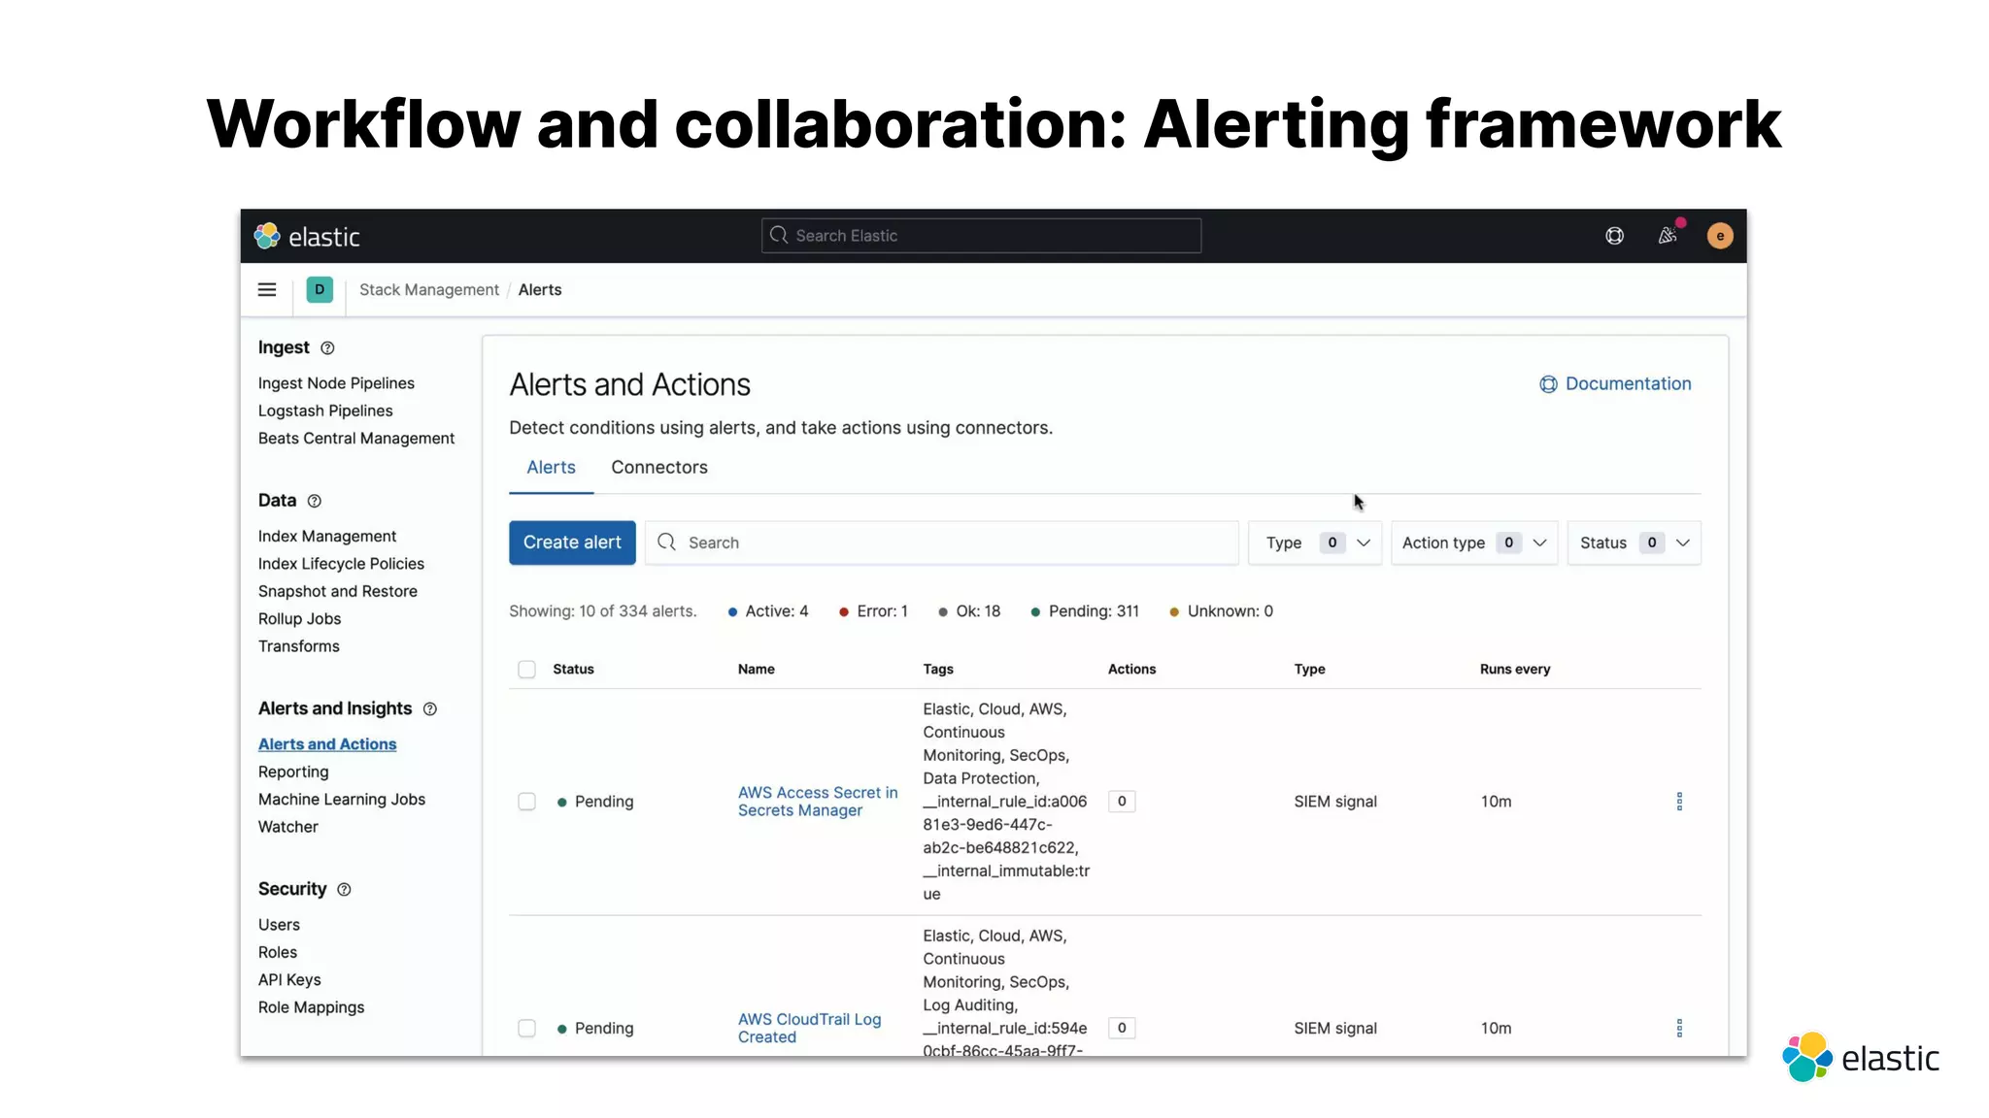Open Index Management
Viewport: 1989px width, 1118px height.
tap(327, 537)
